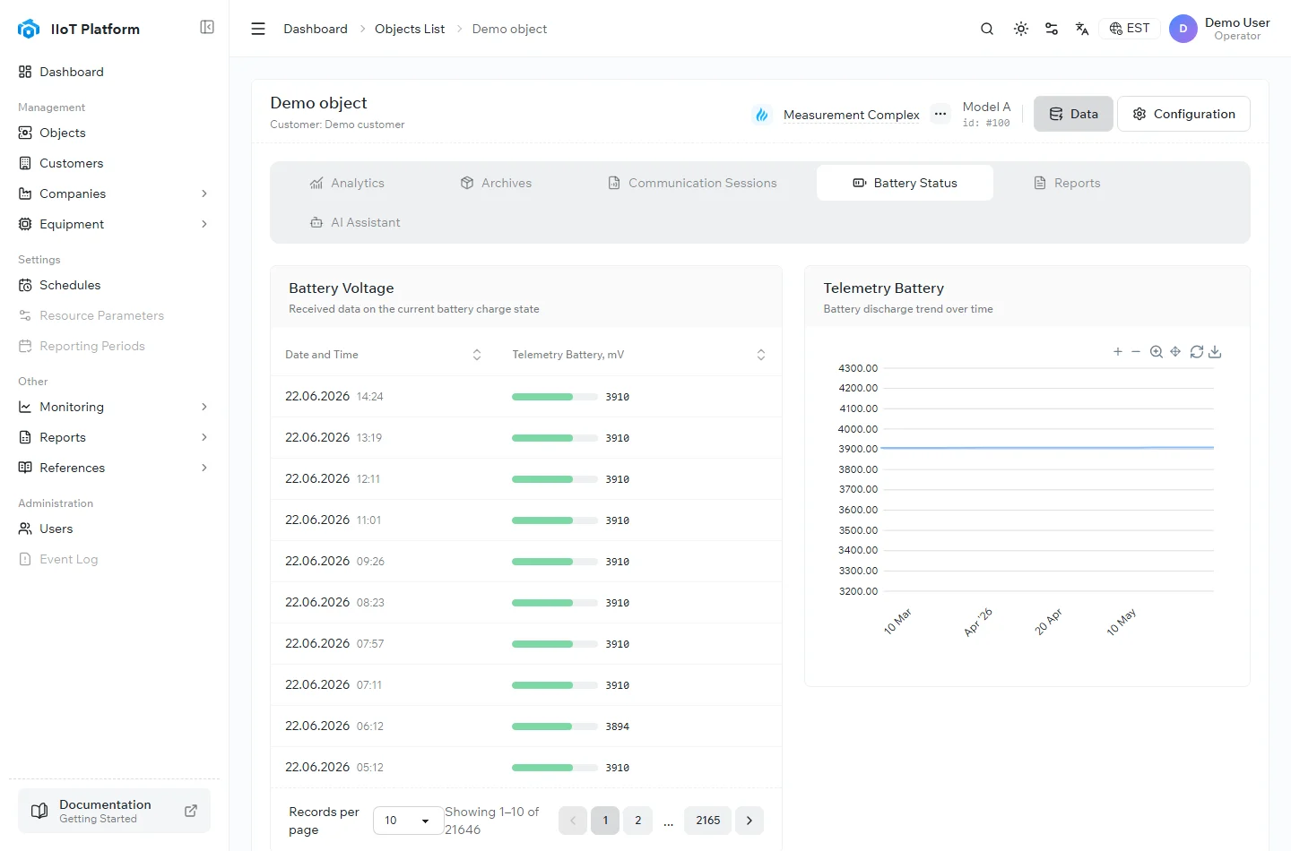This screenshot has width=1291, height=851.
Task: Toggle light/dark theme sun icon
Action: (1021, 29)
